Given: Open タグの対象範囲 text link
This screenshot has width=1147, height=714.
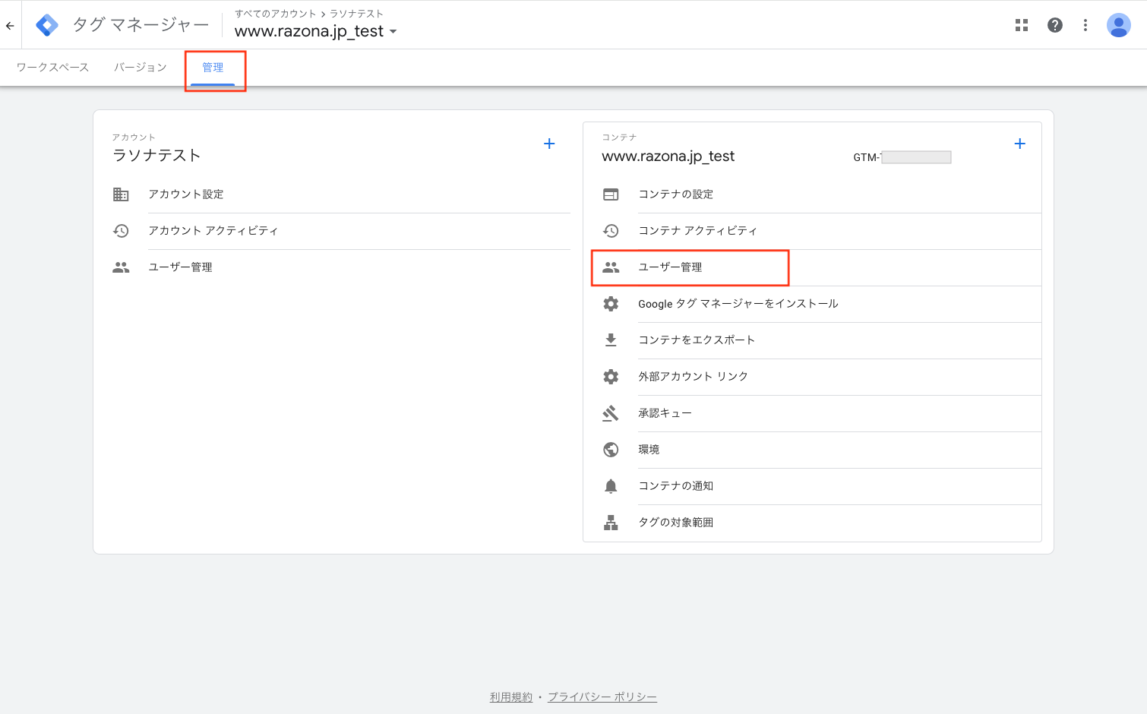Looking at the screenshot, I should coord(676,523).
